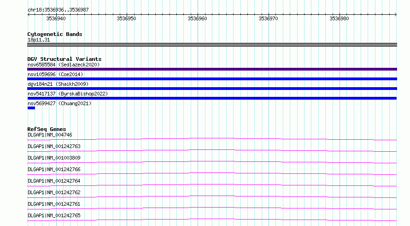Click the purple nsv6585584 variant bar
The width and height of the screenshot is (410, 226).
click(x=212, y=69)
